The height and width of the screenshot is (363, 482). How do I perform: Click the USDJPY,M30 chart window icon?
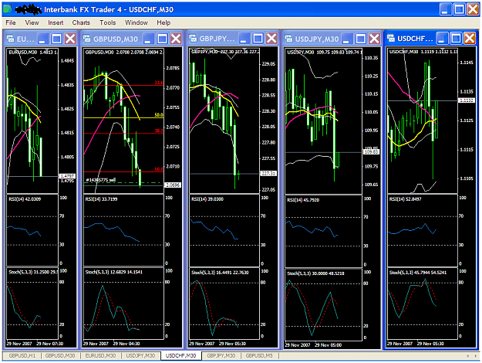tap(288, 39)
